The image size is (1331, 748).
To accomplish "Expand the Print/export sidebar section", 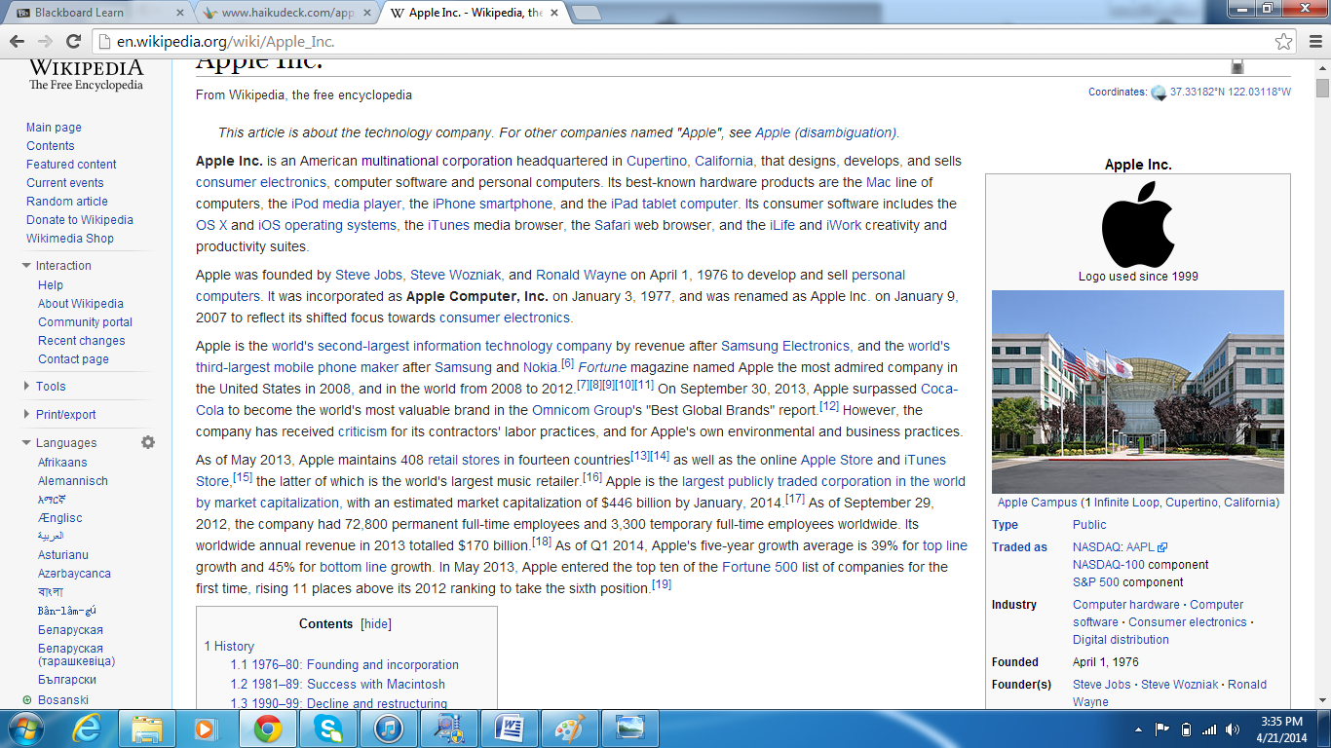I will click(x=58, y=415).
